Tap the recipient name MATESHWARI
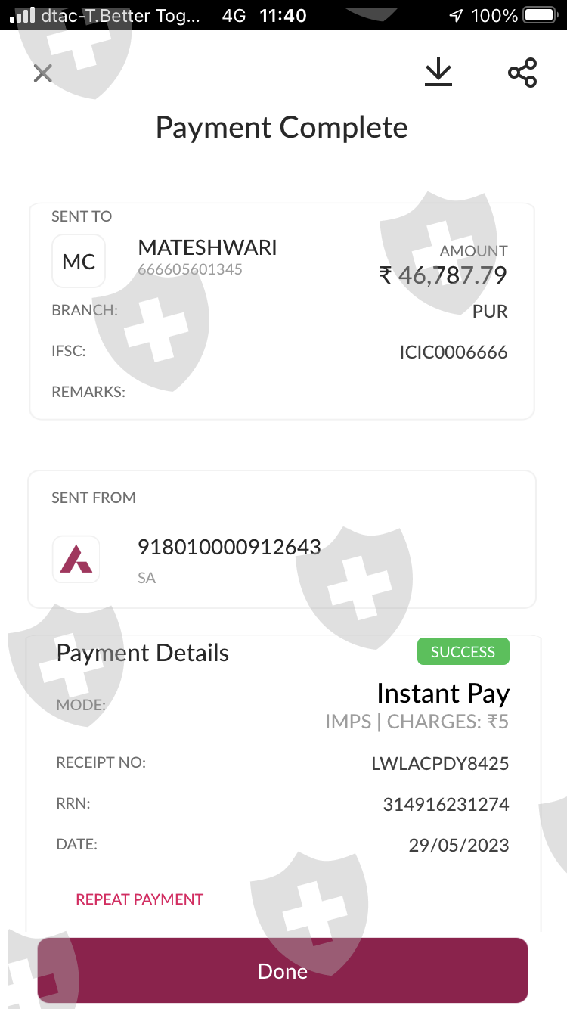The width and height of the screenshot is (567, 1009). 207,247
